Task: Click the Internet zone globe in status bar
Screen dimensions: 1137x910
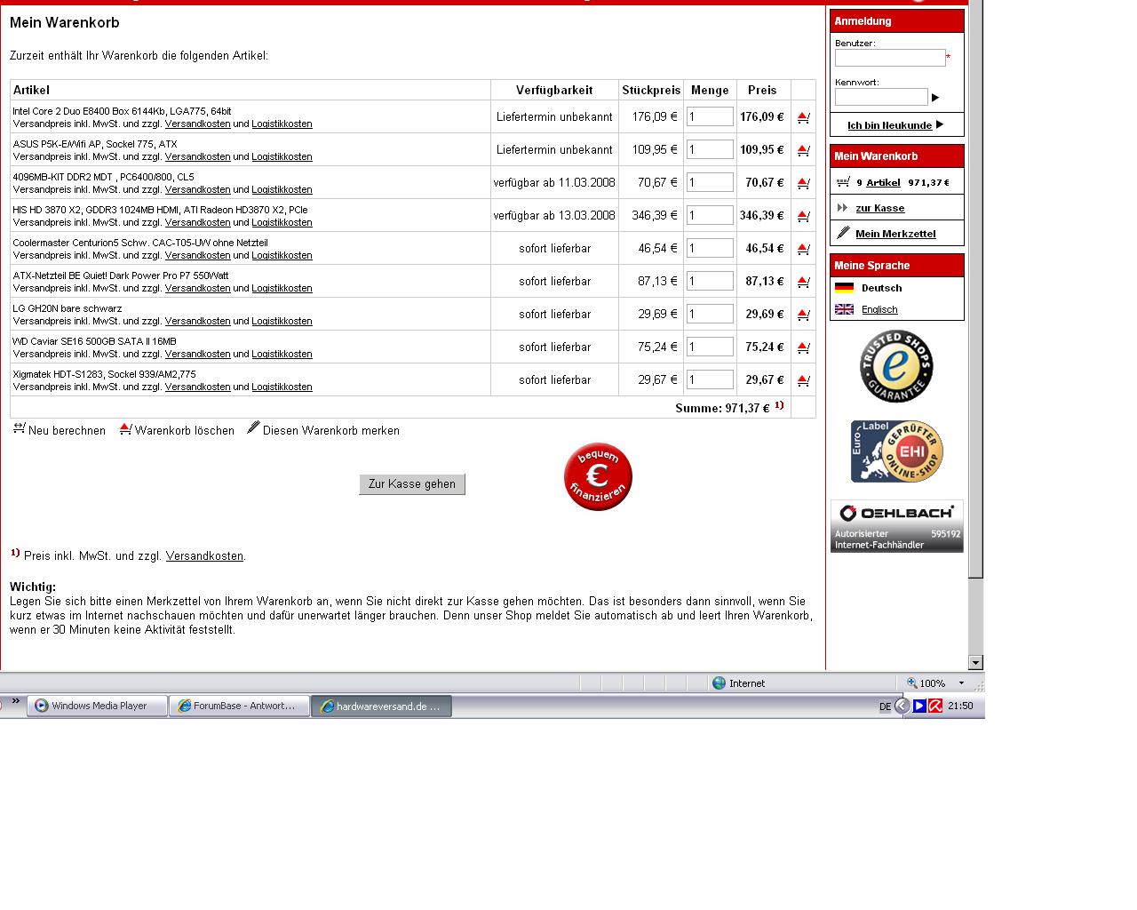Action: point(720,682)
